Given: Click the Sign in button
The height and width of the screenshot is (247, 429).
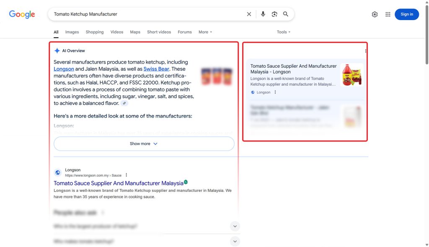Looking at the screenshot, I should (x=407, y=14).
